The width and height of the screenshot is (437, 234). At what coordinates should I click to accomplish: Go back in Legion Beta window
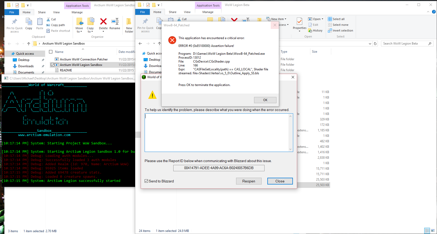click(140, 44)
